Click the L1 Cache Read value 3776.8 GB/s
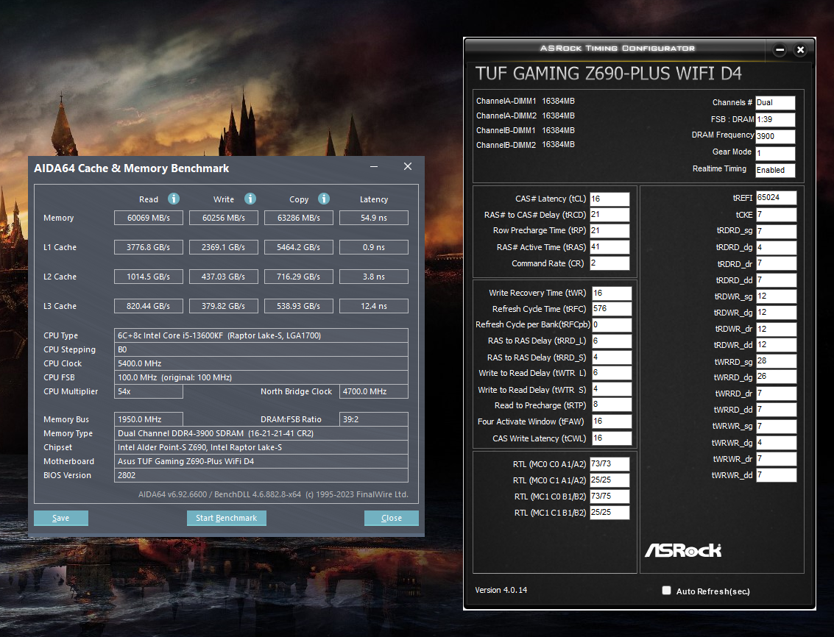The width and height of the screenshot is (834, 637). [x=149, y=247]
